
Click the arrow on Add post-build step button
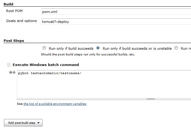39,123
